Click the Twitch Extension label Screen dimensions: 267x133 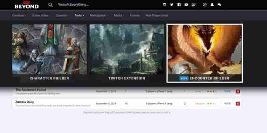coord(127,78)
